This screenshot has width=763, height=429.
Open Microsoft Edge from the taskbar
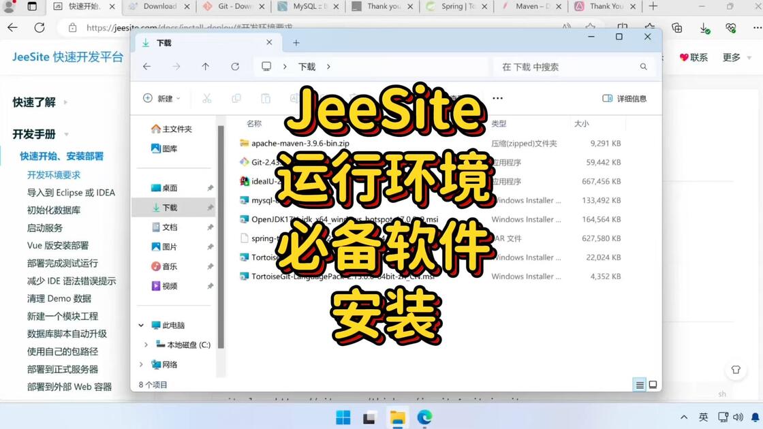425,417
